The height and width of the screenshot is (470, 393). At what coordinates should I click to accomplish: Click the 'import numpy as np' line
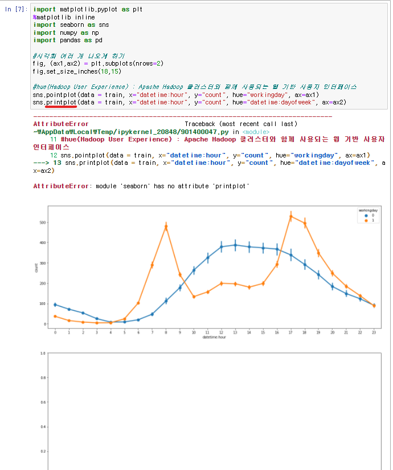pyautogui.click(x=66, y=33)
